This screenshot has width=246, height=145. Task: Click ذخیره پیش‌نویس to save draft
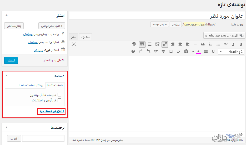52,26
